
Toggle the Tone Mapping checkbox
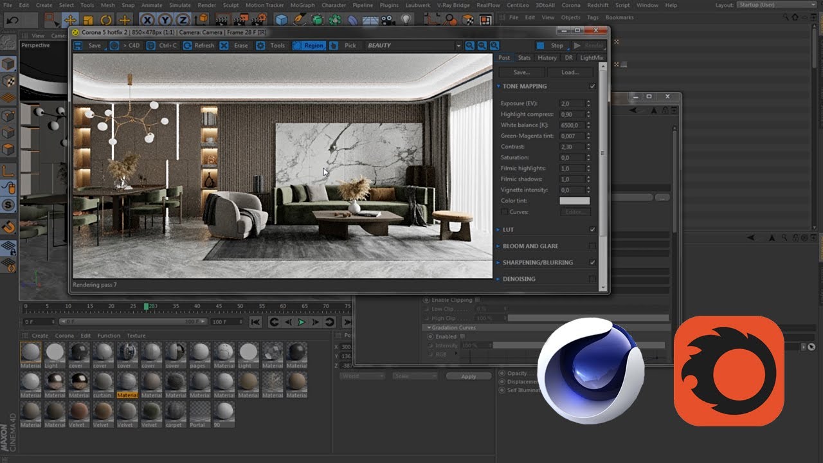coord(592,86)
